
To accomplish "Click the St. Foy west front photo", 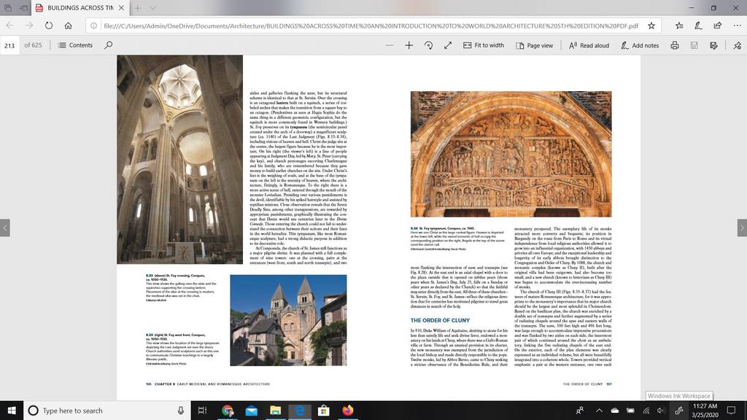I will (288, 320).
